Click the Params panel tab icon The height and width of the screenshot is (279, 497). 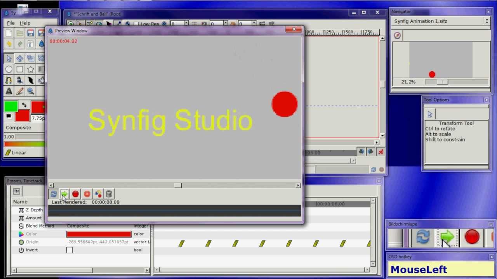[16, 191]
